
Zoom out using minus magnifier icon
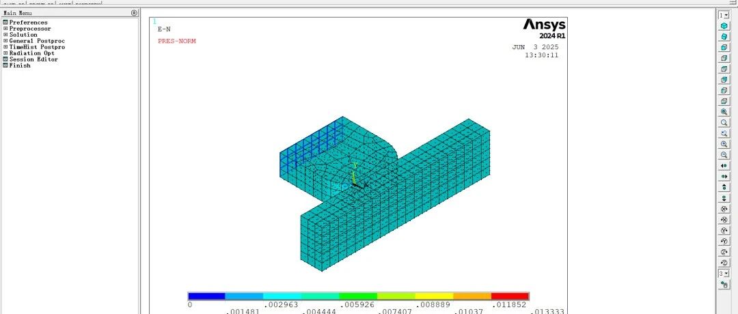coord(724,155)
